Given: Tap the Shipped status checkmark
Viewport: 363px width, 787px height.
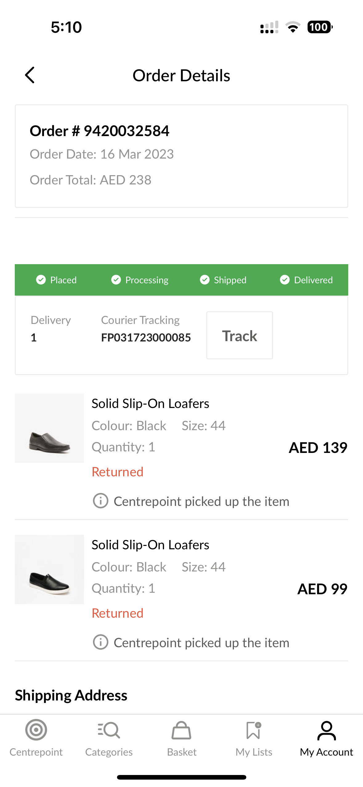Looking at the screenshot, I should click(205, 280).
